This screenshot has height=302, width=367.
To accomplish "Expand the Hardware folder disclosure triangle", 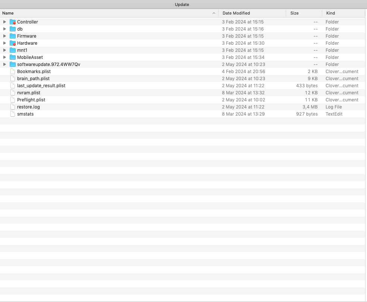I will click(x=4, y=43).
